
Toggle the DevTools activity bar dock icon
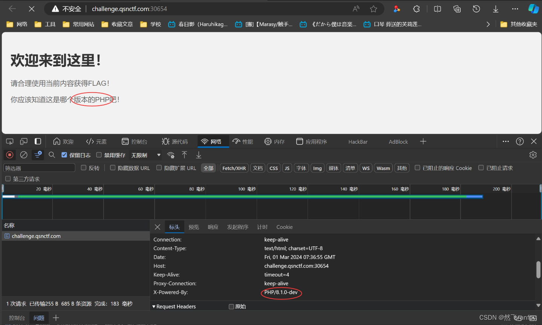[38, 141]
